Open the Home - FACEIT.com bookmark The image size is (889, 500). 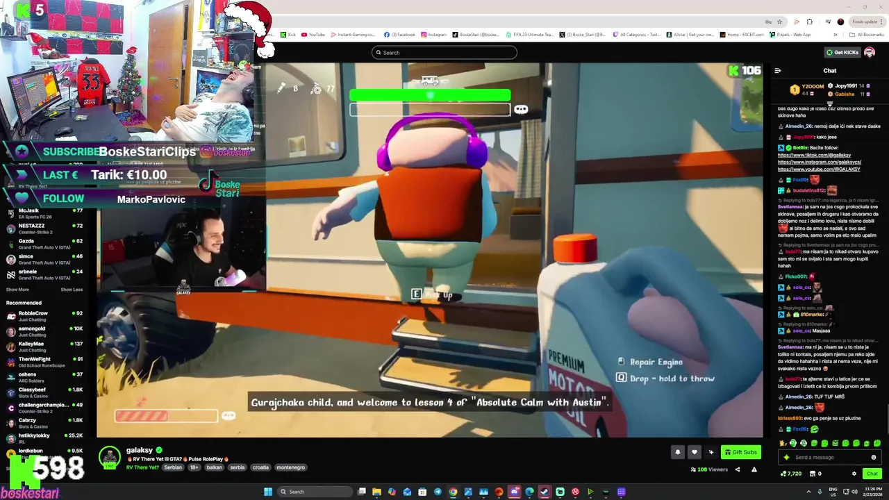(742, 35)
